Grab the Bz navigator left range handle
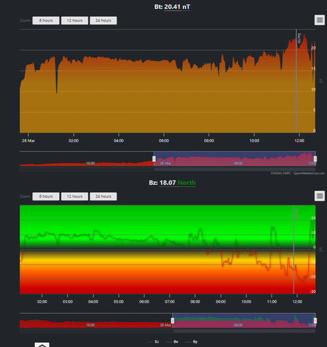Viewport: 327px width, 347px height. [172, 321]
